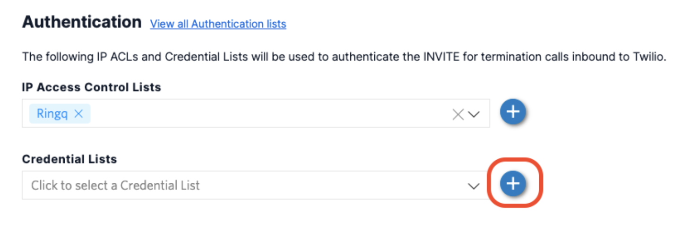673x230 pixels.
Task: Click the Credential Lists label
Action: [x=69, y=159]
